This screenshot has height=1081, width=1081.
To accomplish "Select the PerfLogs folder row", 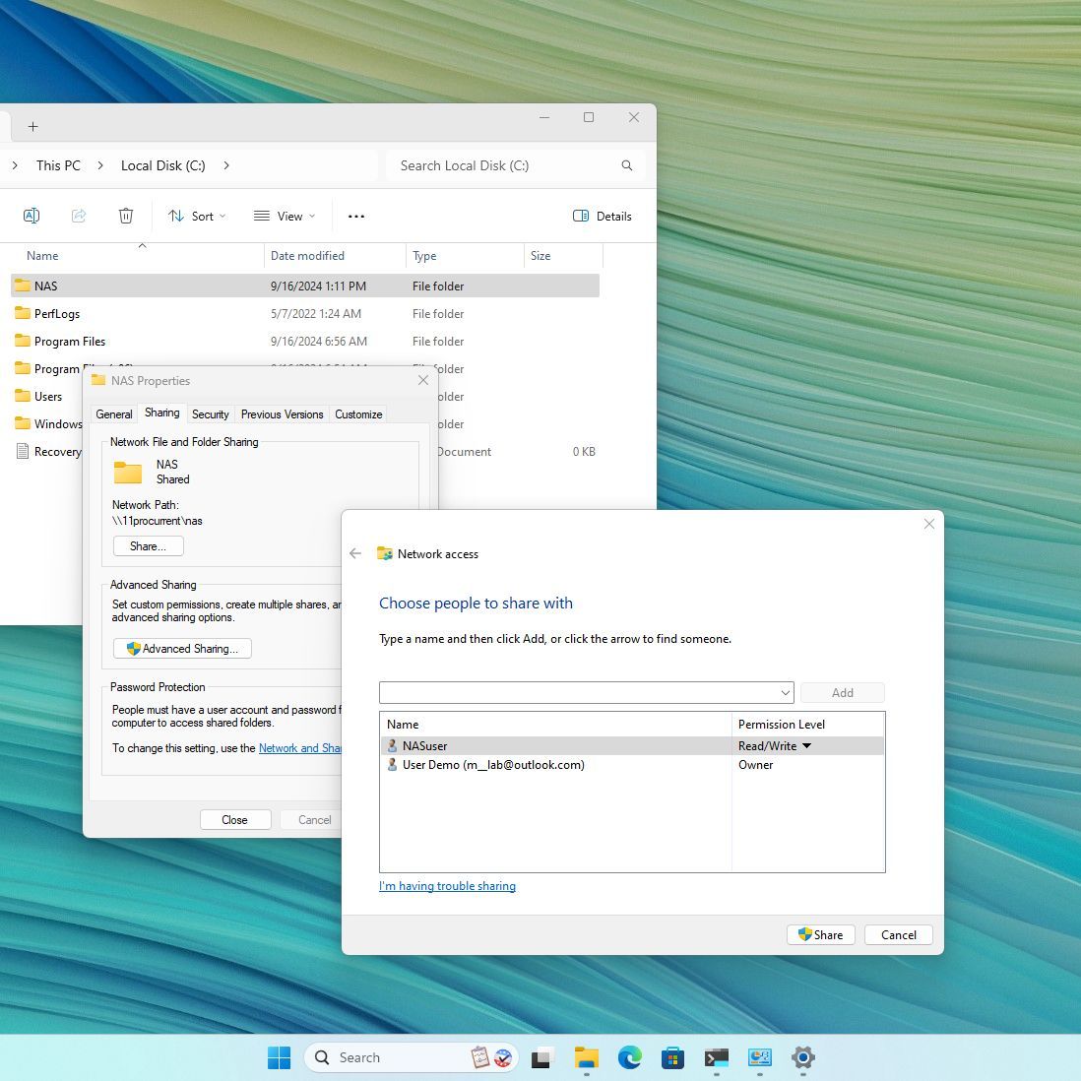I will [57, 314].
